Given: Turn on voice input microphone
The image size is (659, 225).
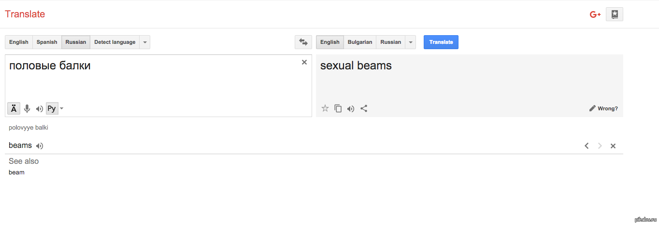Looking at the screenshot, I should pyautogui.click(x=27, y=109).
